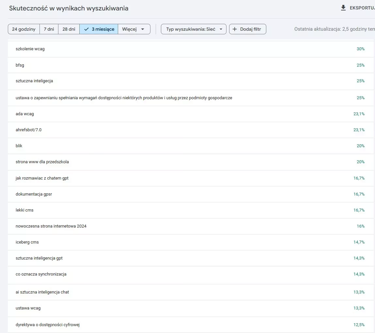Select the 'lekki cms' query
Screen dimensions: 375x333
191,210
